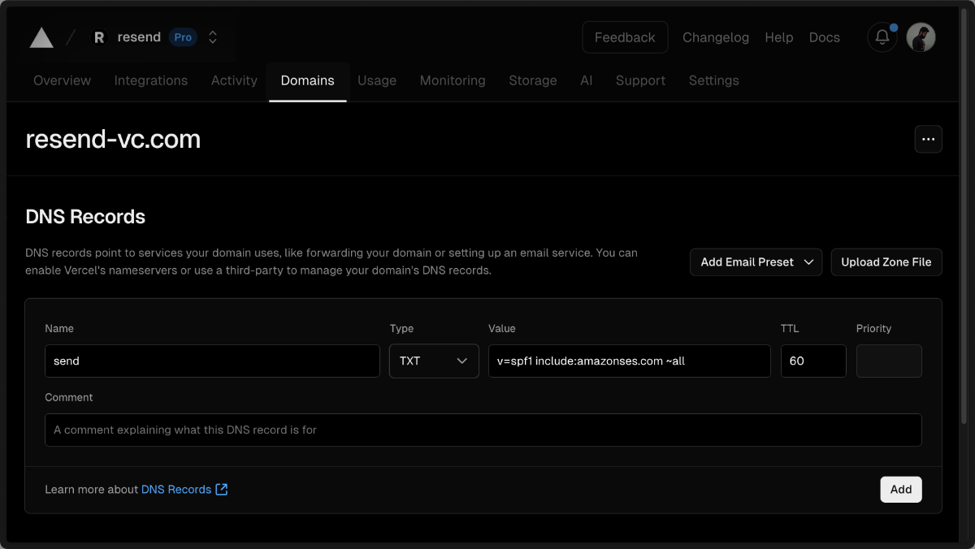Switch to the Integrations tab
The image size is (975, 549).
click(x=151, y=80)
